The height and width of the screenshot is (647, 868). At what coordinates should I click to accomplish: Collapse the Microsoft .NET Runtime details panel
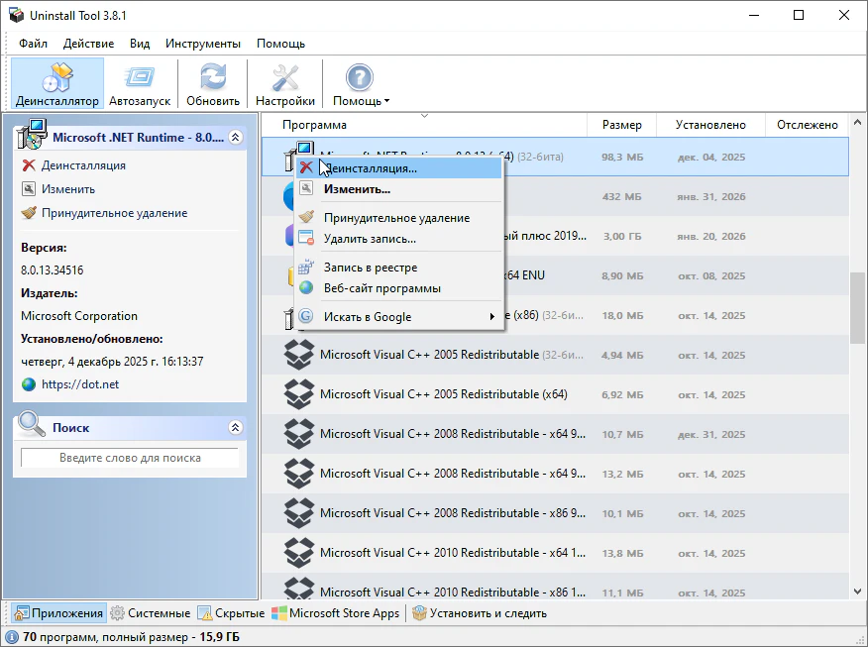tap(235, 138)
